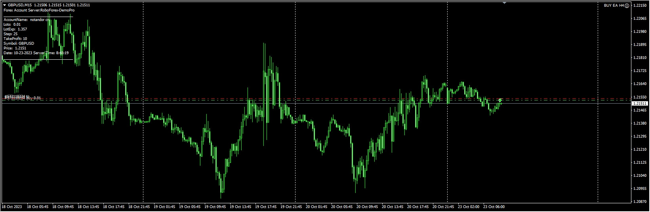
Task: Click the Forex Account Server text label
Action: tap(39, 10)
